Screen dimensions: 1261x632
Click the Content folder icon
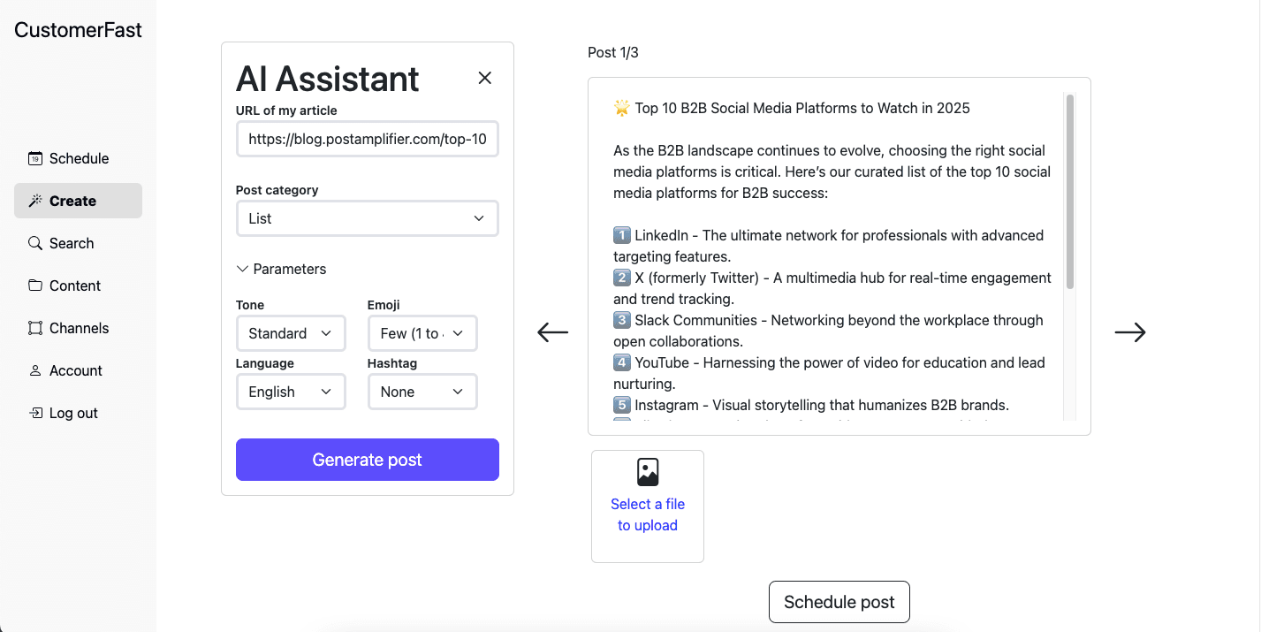(35, 286)
